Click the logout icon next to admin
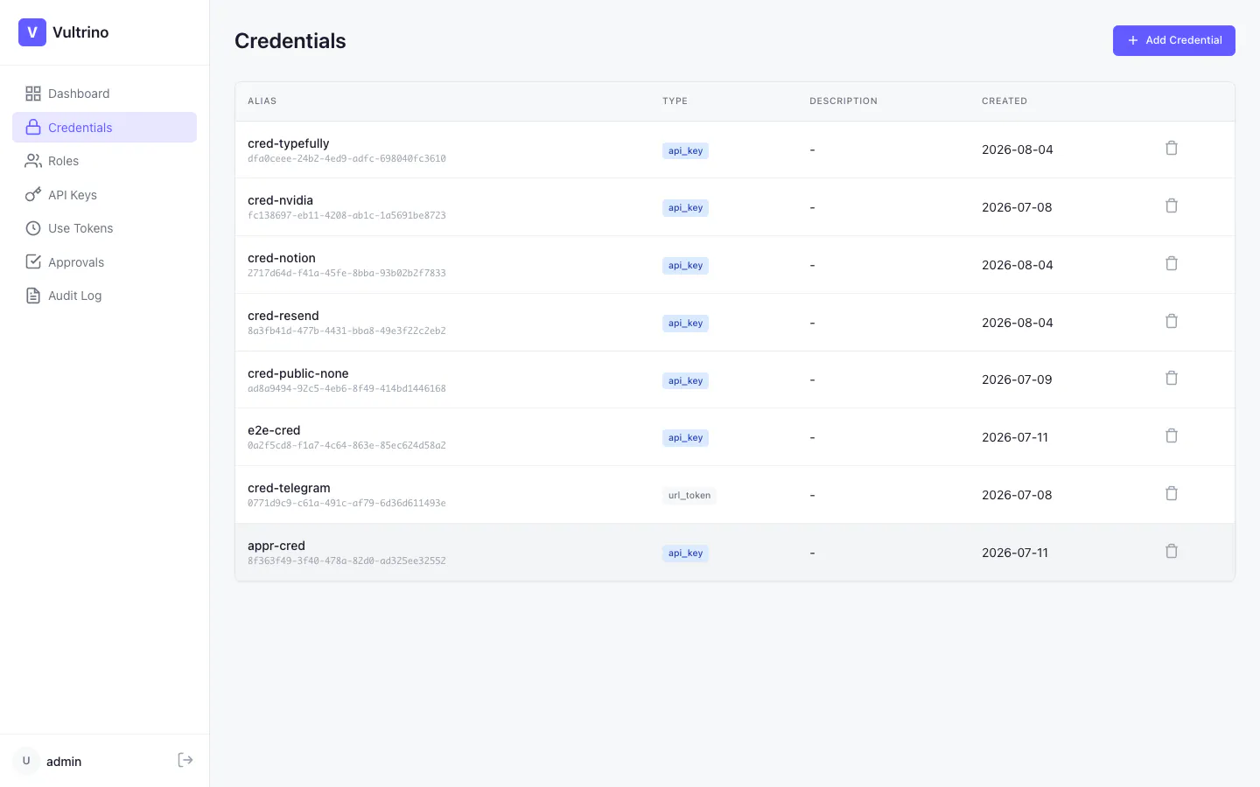 click(x=185, y=760)
